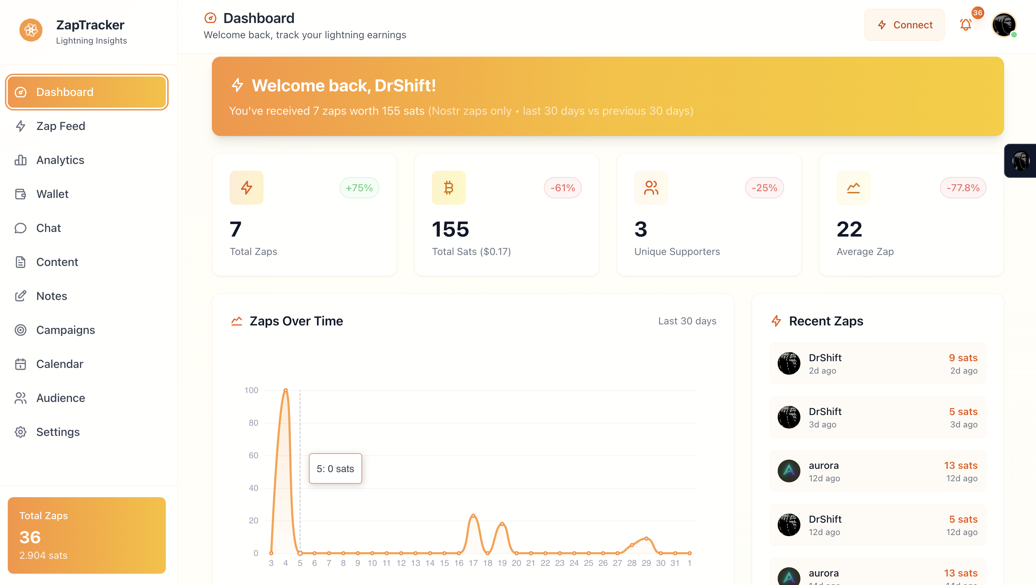Click the notification bell with 36 alerts
1036x585 pixels.
(x=966, y=24)
